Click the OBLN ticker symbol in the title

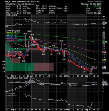pos(8,2)
